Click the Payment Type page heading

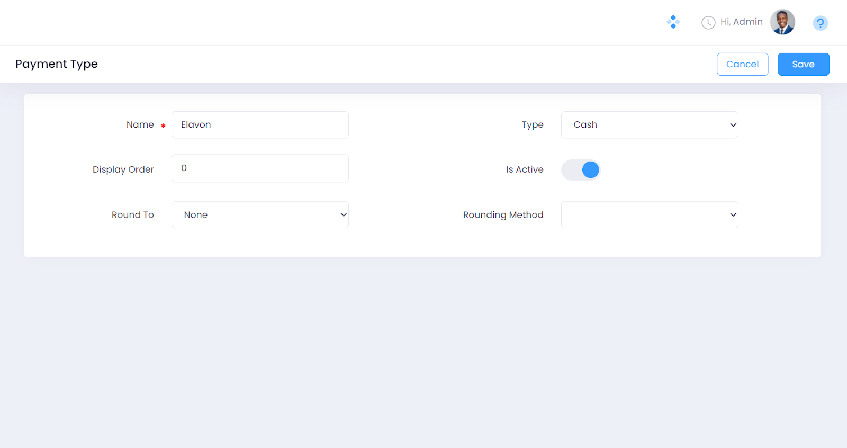tap(57, 64)
